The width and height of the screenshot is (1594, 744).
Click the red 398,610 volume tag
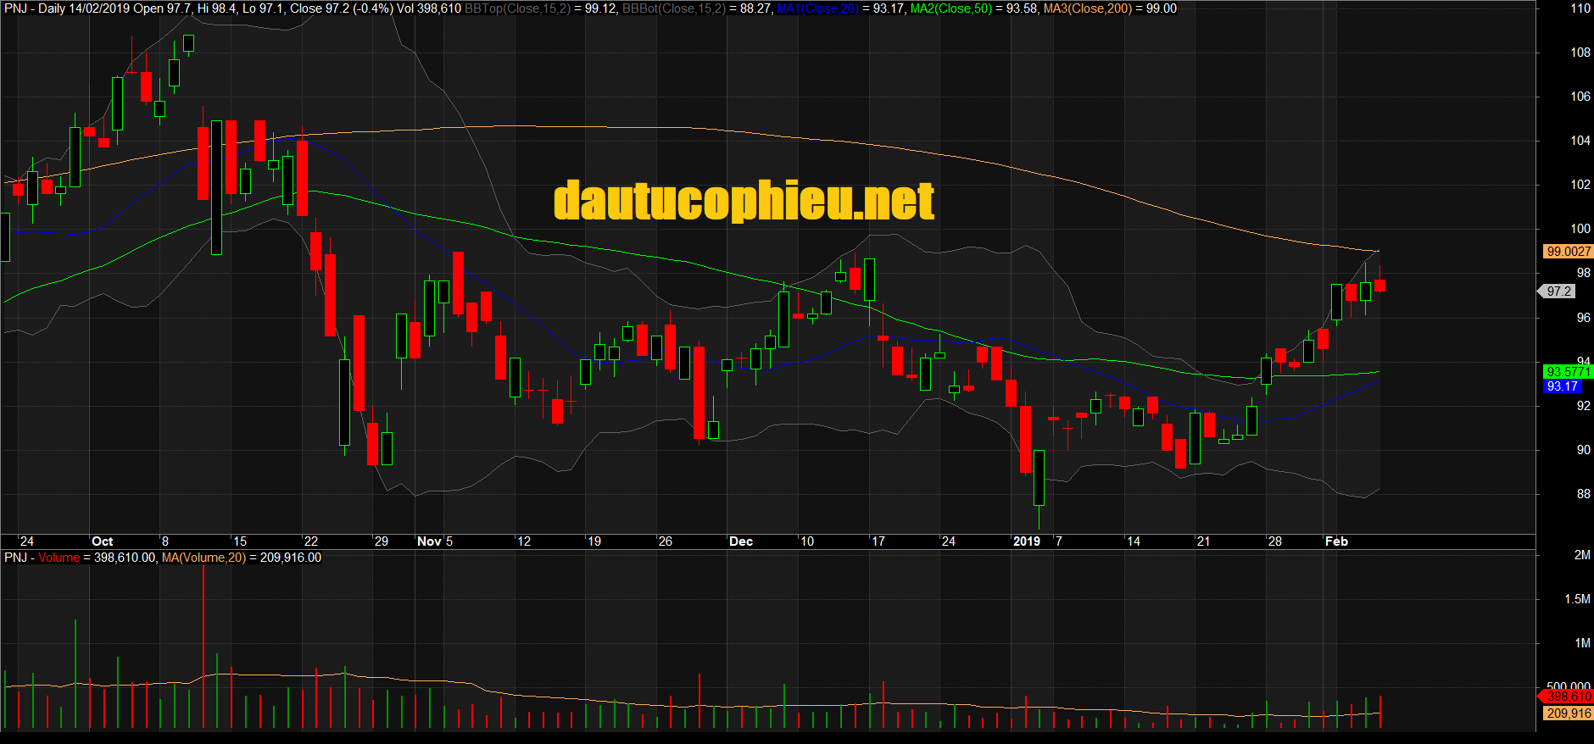pyautogui.click(x=1568, y=697)
